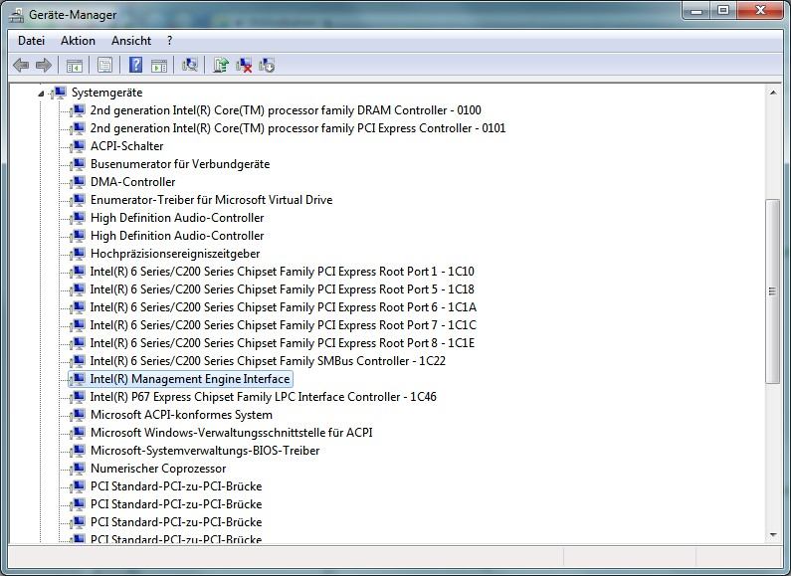Click the scrollbar up arrow
This screenshot has width=791, height=576.
pos(773,93)
